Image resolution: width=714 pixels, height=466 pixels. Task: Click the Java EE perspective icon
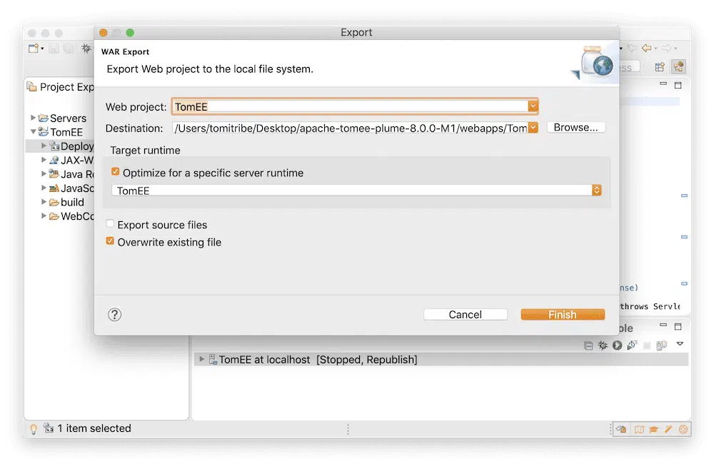[678, 67]
